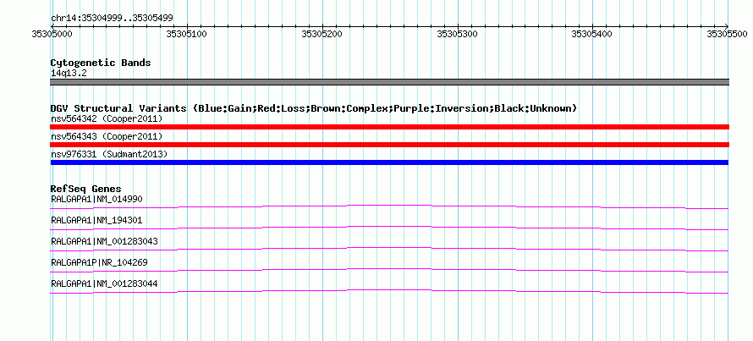This screenshot has width=753, height=341.
Task: Click ruler position 35305100
Action: [x=186, y=34]
